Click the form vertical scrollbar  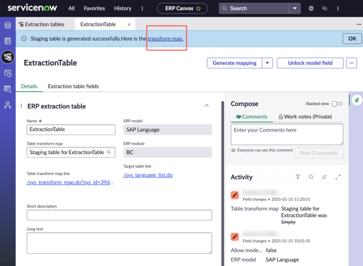223,184
